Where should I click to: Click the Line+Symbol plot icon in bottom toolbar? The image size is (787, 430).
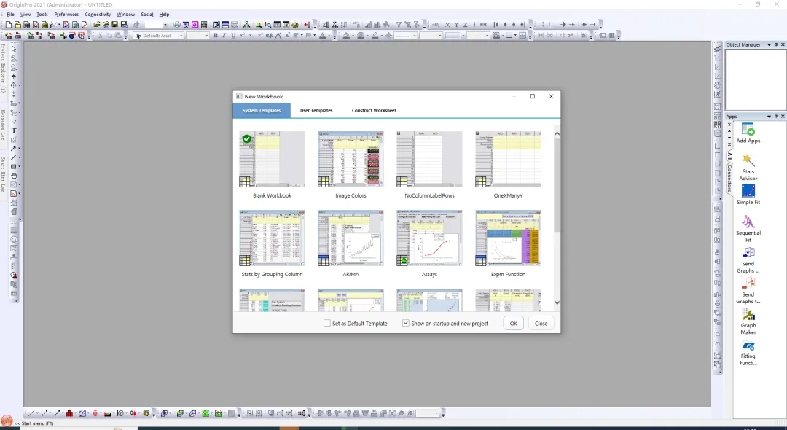pyautogui.click(x=58, y=413)
